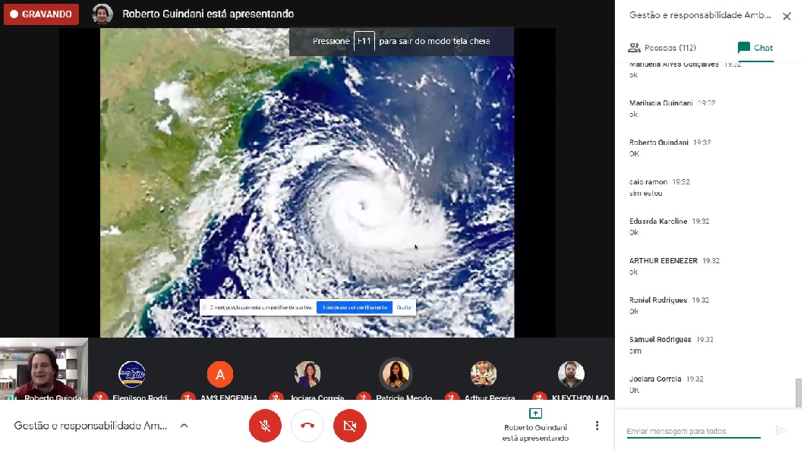Turn on the microphone
The height and width of the screenshot is (456, 804).
pyautogui.click(x=265, y=426)
